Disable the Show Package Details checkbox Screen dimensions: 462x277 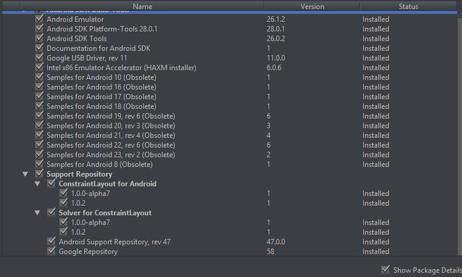[x=386, y=270]
